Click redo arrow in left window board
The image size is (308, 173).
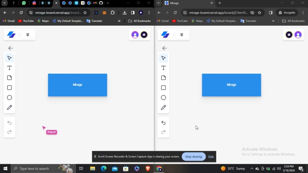click(10, 132)
